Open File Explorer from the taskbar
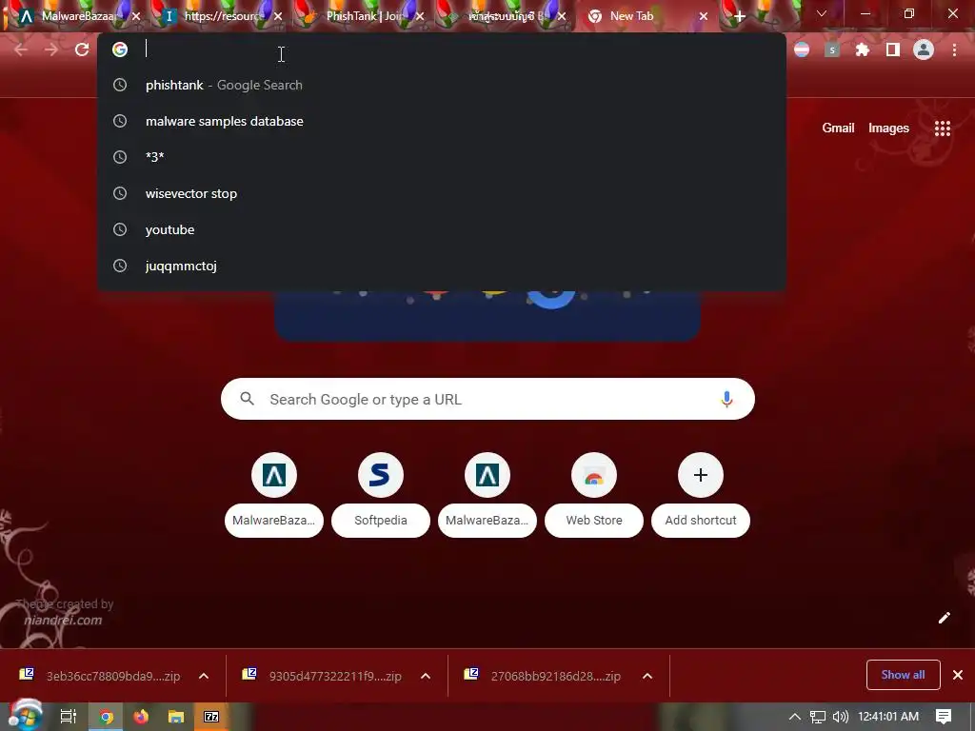The width and height of the screenshot is (975, 731). click(176, 717)
